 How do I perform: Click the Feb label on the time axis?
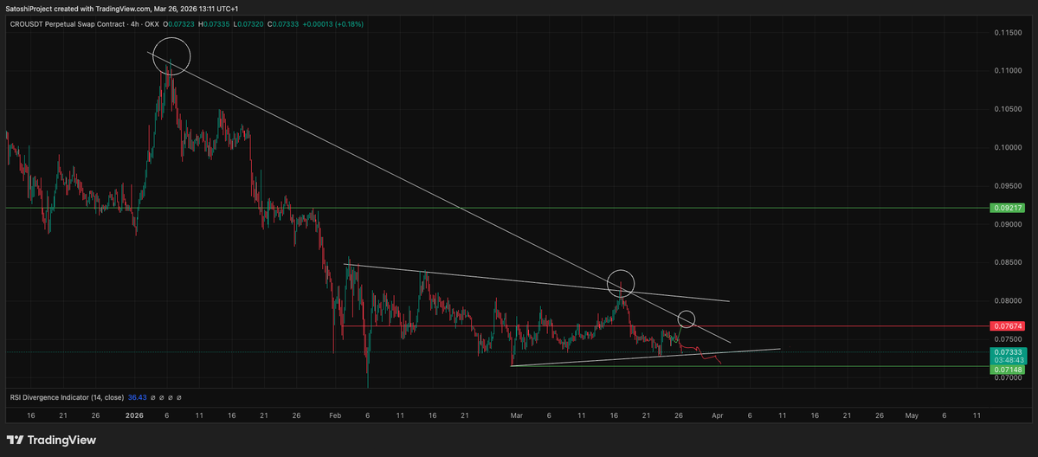pyautogui.click(x=334, y=415)
